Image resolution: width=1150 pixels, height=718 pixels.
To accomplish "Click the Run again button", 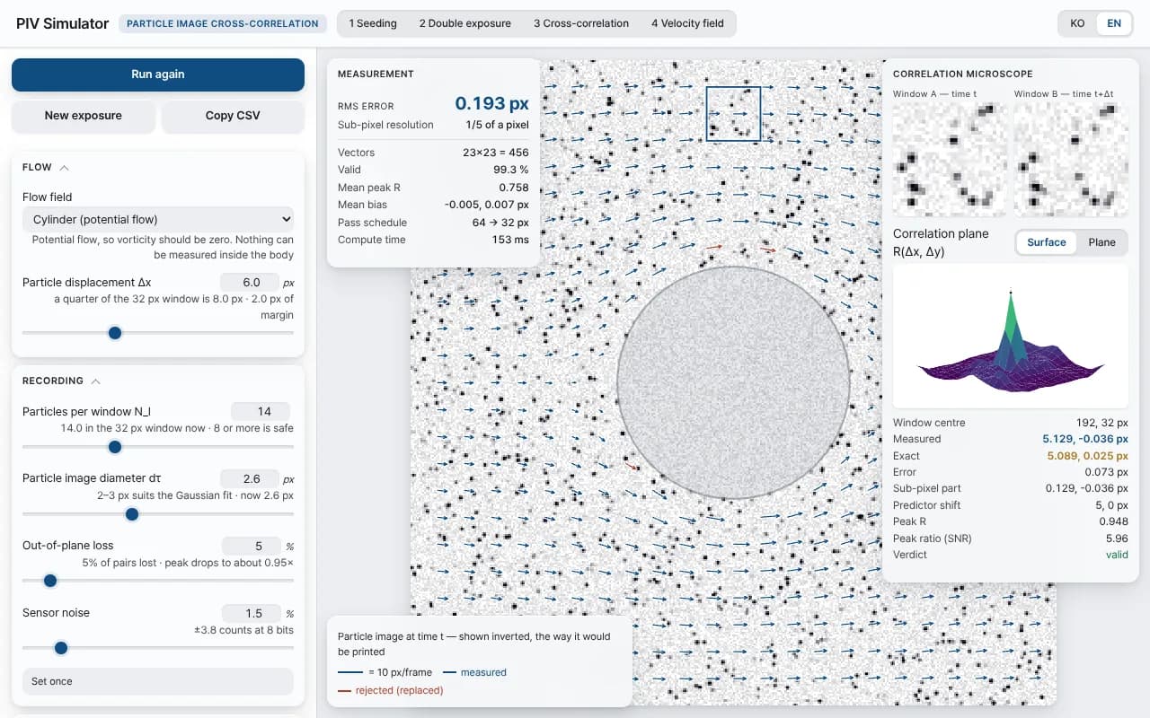I will click(x=158, y=74).
